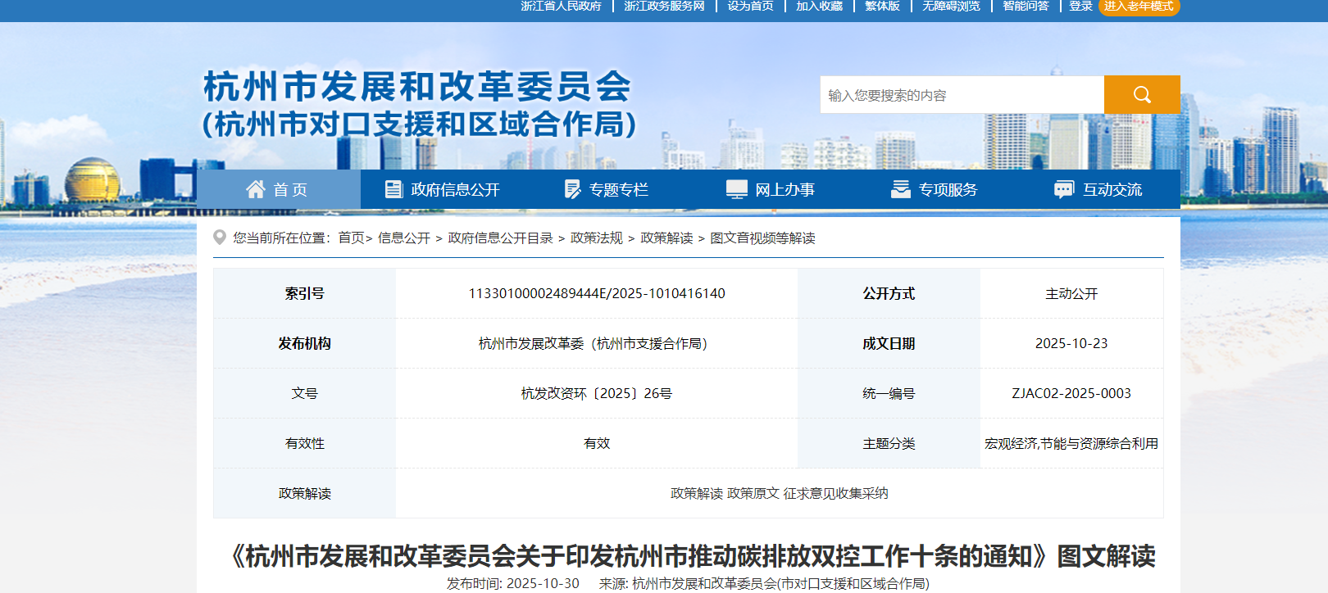Click the 登录 login link

pos(1080,7)
